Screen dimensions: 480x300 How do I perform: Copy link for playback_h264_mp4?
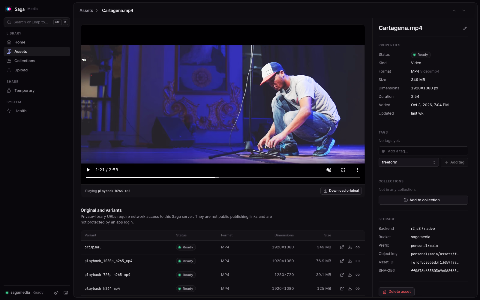(x=358, y=289)
